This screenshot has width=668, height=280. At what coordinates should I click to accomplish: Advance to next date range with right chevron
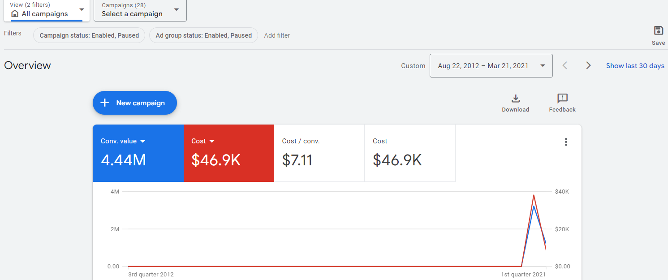coord(588,65)
